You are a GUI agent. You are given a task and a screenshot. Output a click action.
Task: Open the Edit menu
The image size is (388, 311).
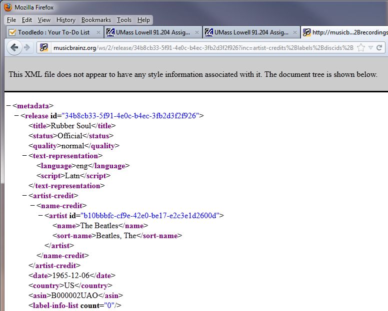click(26, 20)
